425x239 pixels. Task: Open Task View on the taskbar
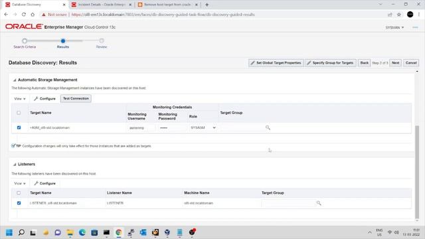point(33,232)
